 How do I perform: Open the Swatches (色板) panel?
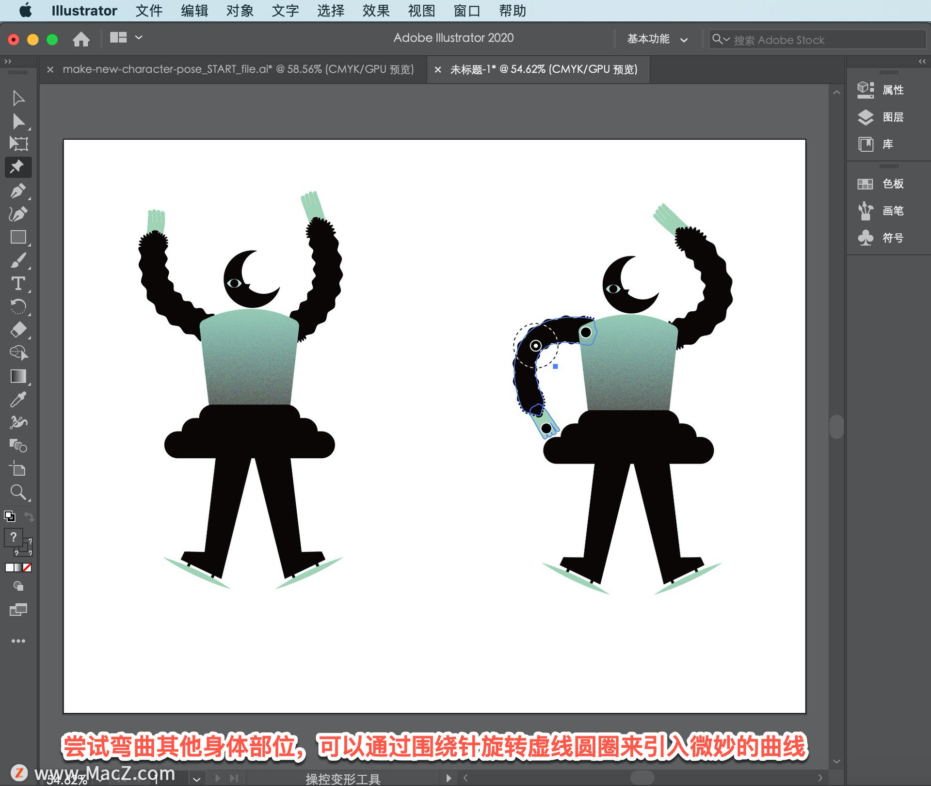coord(881,184)
